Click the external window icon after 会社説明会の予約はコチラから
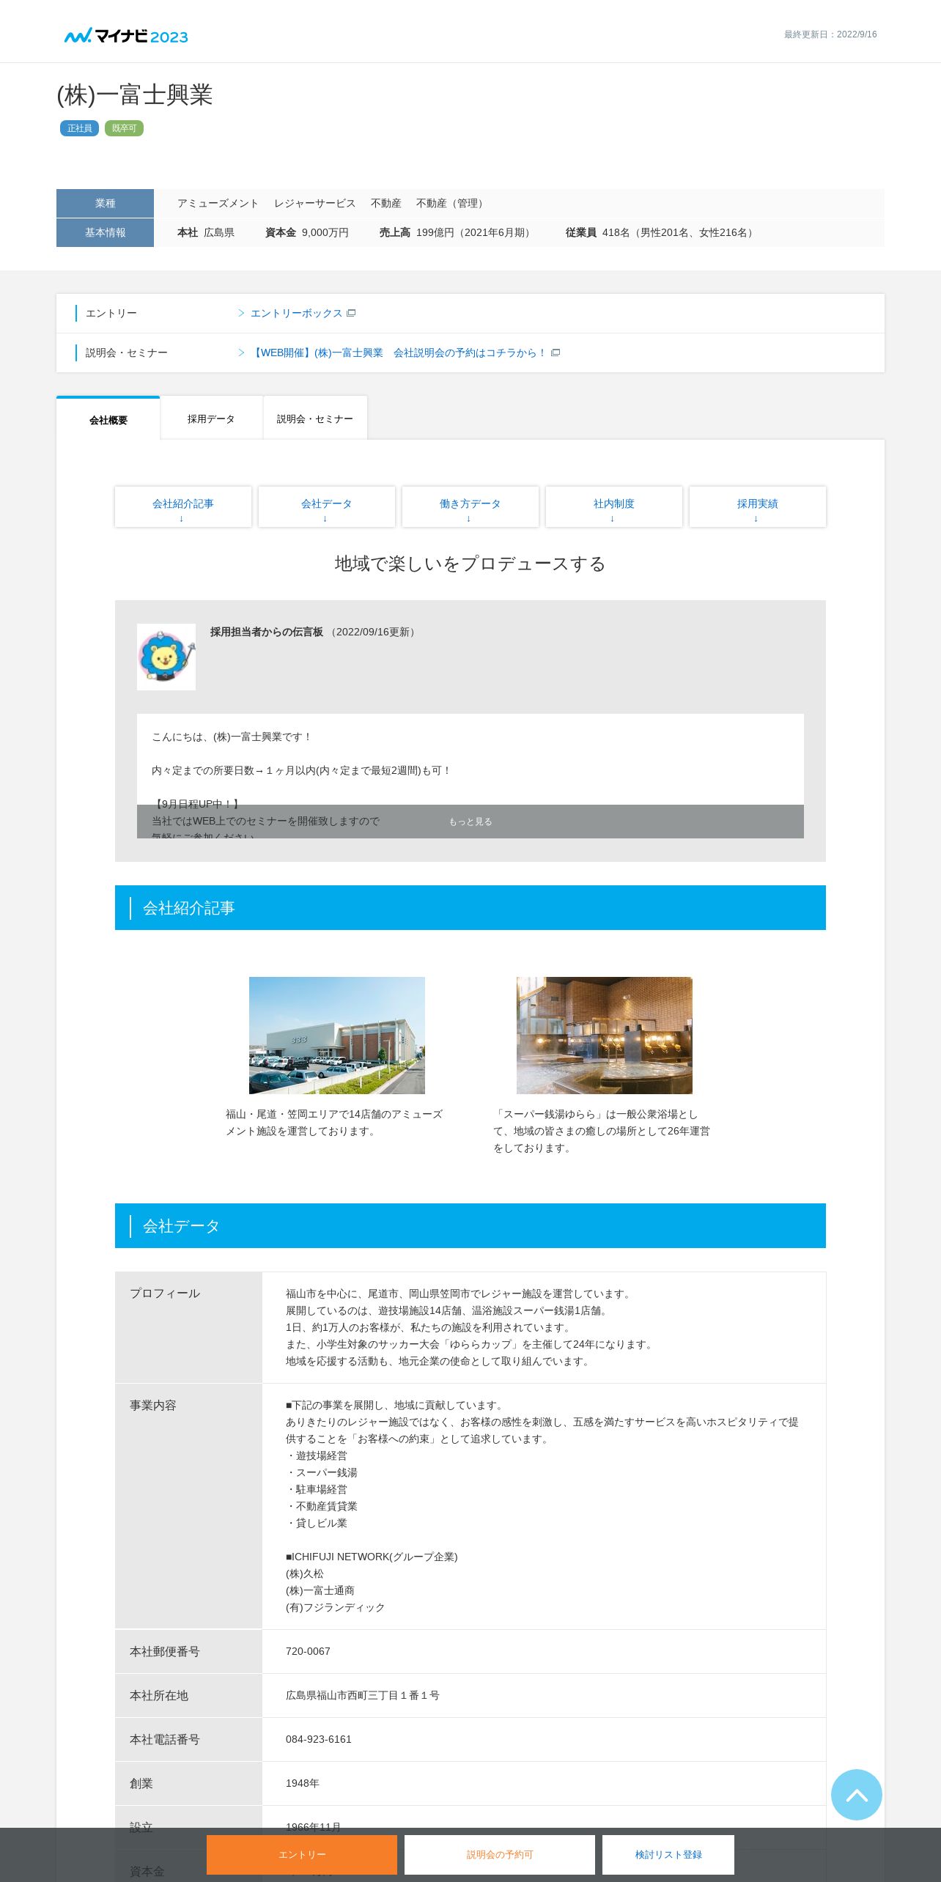The image size is (941, 1882). point(556,353)
